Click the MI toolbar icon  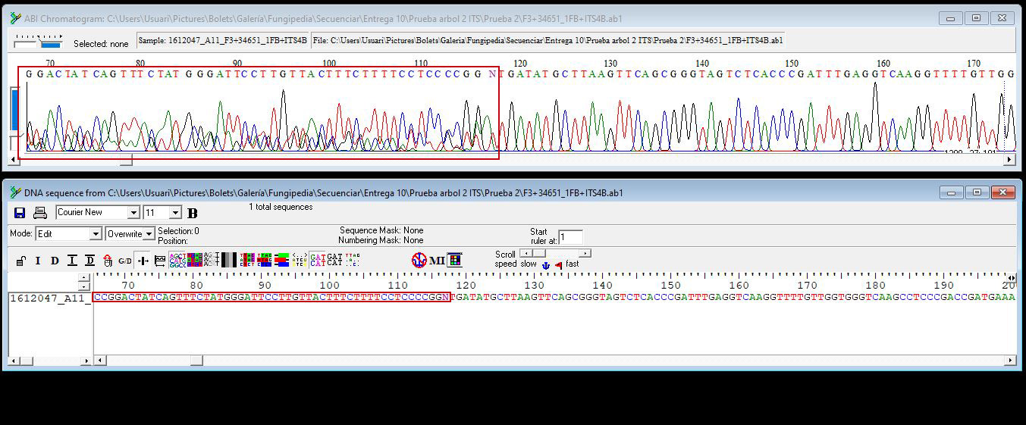click(x=437, y=261)
